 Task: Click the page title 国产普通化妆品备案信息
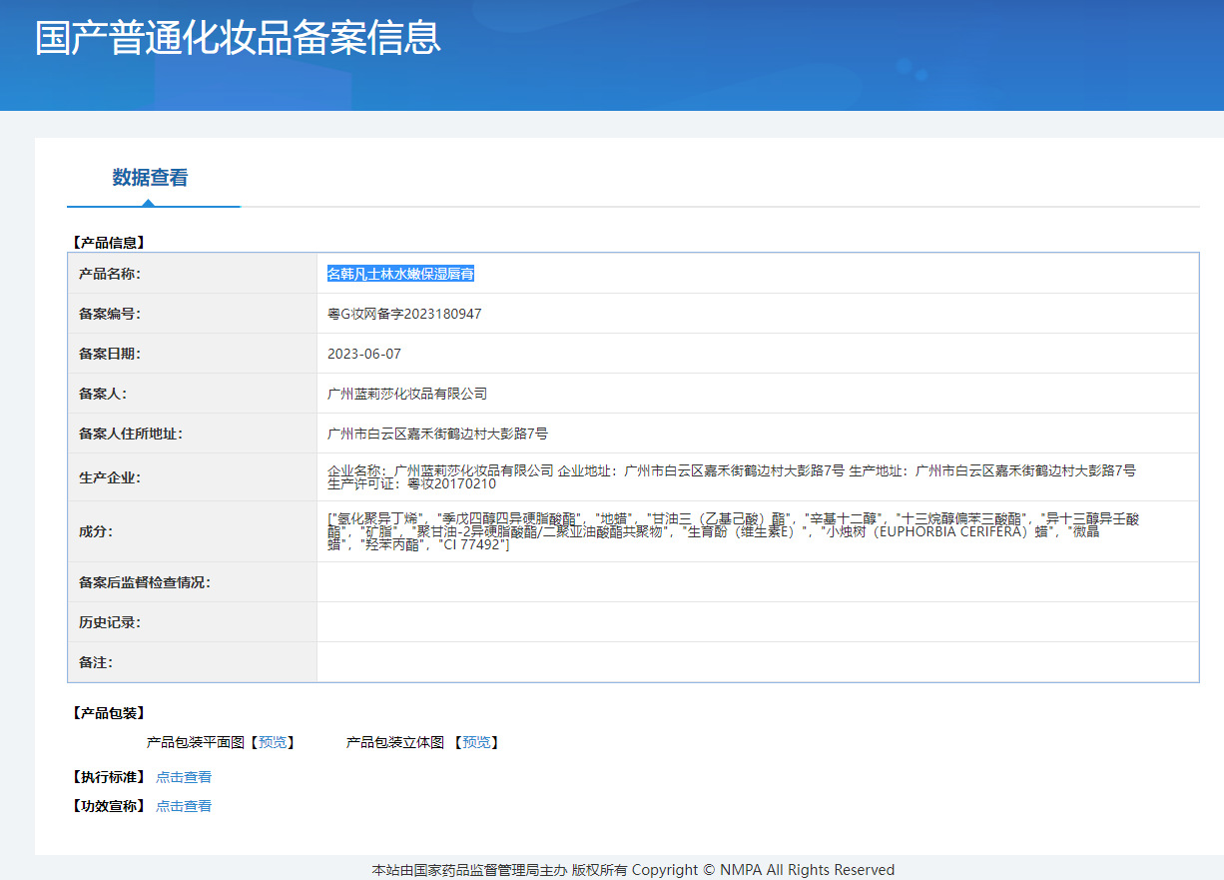pyautogui.click(x=238, y=38)
